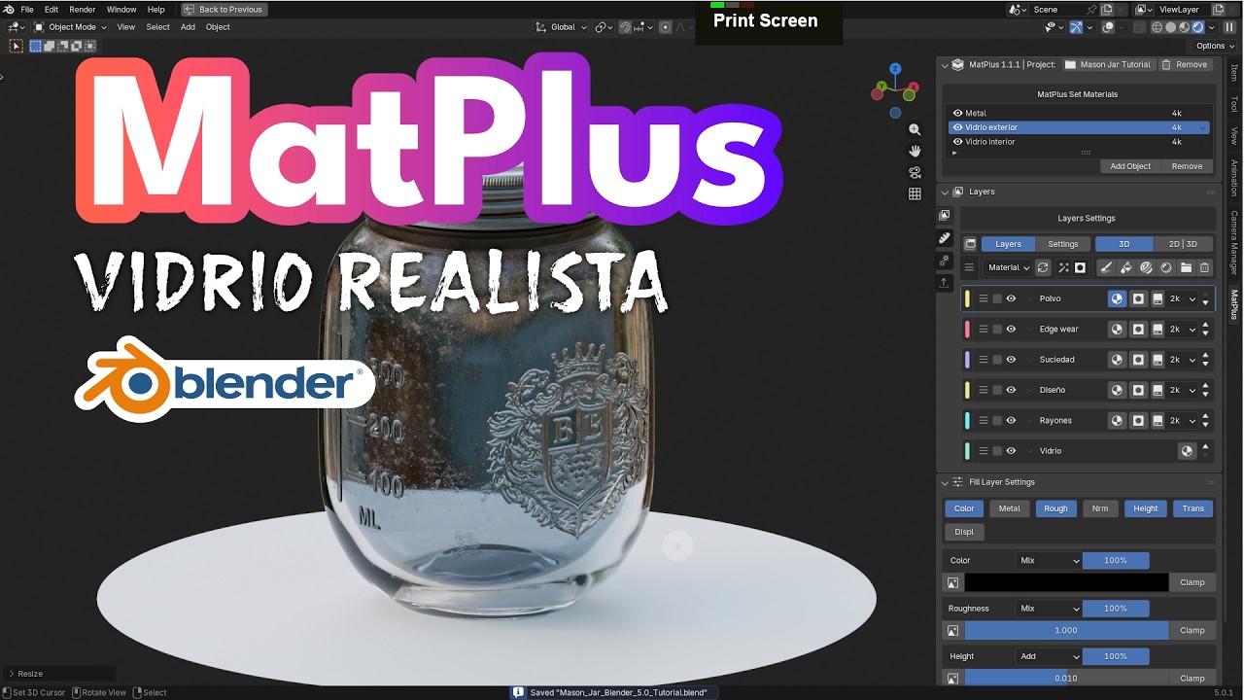Switch perspective with the grid gizmo
Image resolution: width=1244 pixels, height=700 pixels.
click(915, 193)
